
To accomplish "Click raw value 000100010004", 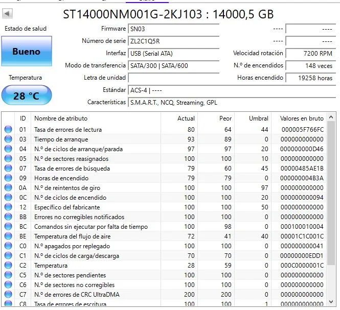I will 302,227.
